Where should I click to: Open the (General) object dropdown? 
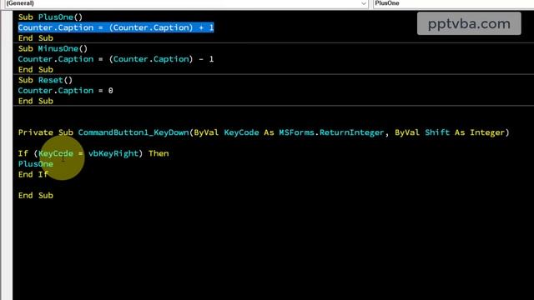coord(186,3)
